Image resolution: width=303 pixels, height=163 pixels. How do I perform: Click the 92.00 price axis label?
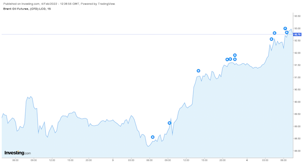(x=297, y=53)
